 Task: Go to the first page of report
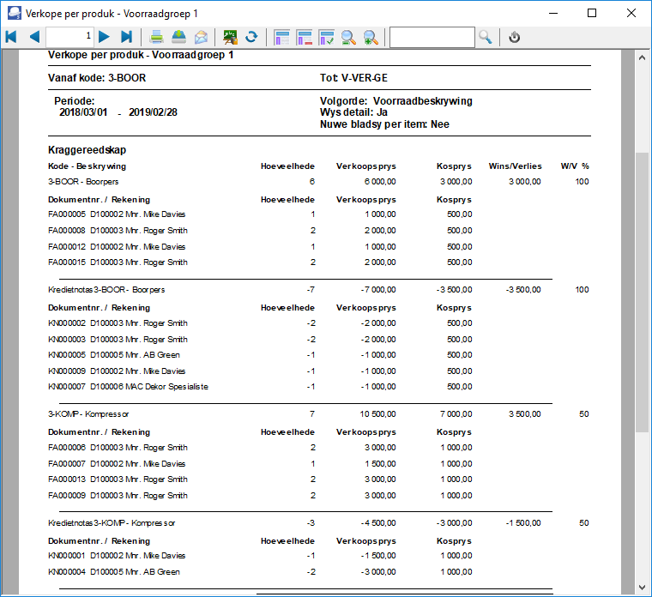11,37
